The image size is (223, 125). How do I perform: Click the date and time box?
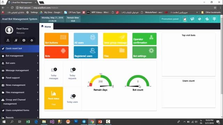[52, 19]
